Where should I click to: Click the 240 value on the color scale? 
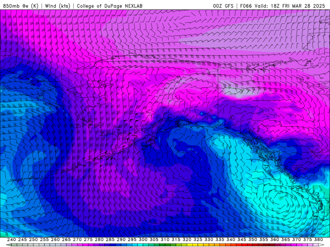[x=12, y=240]
